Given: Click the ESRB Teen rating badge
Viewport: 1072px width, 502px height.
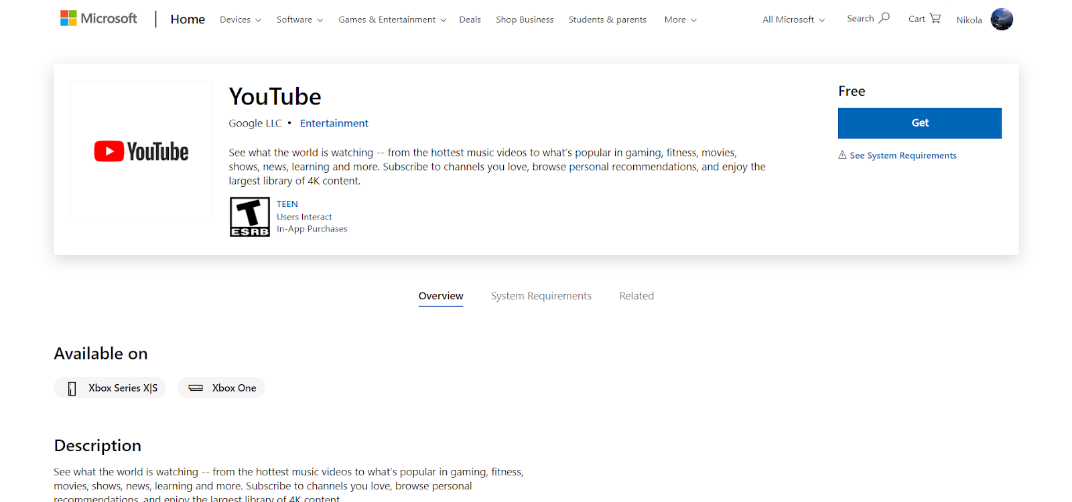Looking at the screenshot, I should (x=250, y=217).
